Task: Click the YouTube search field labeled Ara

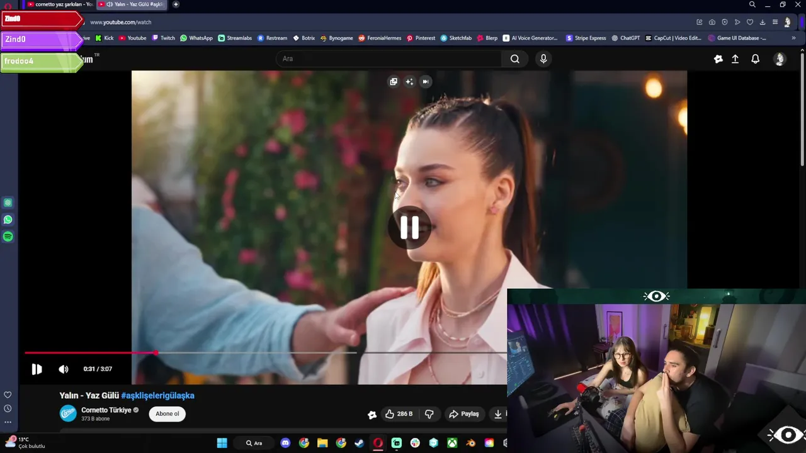Action: click(389, 59)
